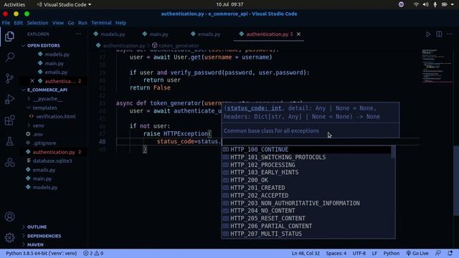Open the Activities overview
Screen dimensions: 459x258
point(14,5)
